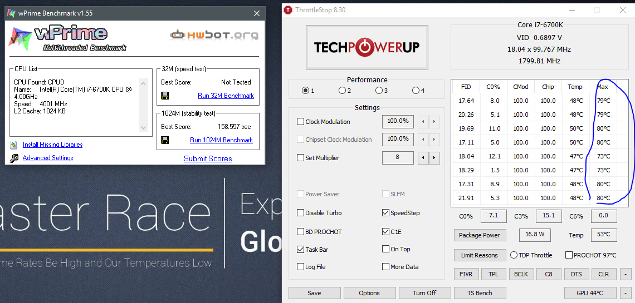This screenshot has width=635, height=303.
Task: Launch TS Bench
Action: (480, 293)
